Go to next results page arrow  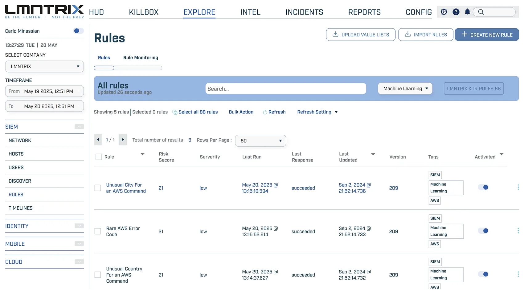point(123,140)
